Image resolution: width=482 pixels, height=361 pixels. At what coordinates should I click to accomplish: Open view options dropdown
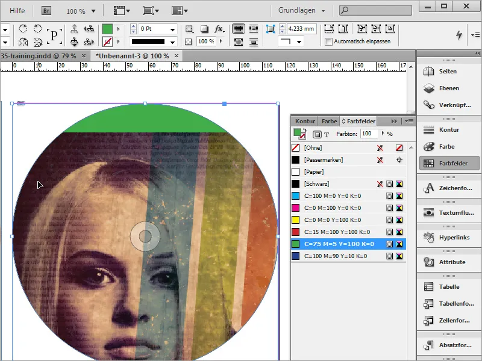[x=122, y=11]
